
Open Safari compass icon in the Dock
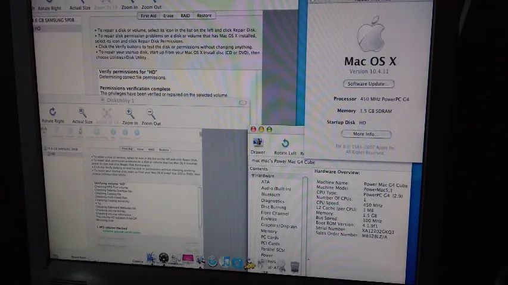click(x=213, y=261)
